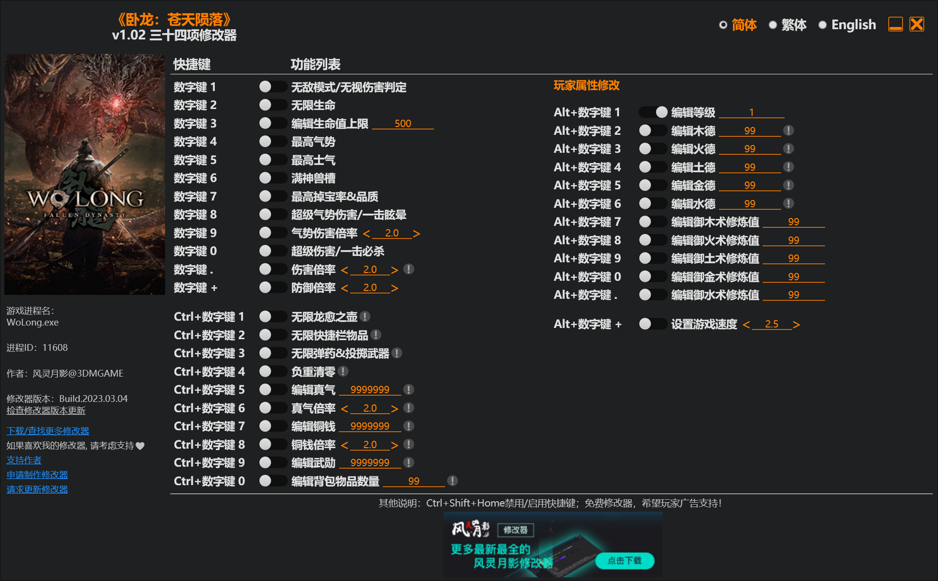Open 申请制作修改器 link
The width and height of the screenshot is (938, 581).
coord(37,474)
